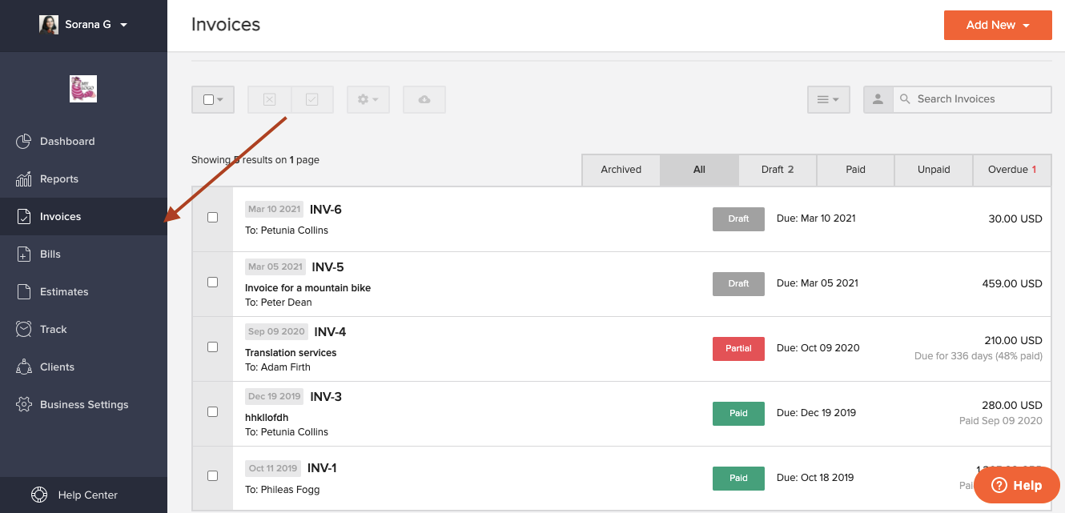Open the Bills document icon

click(24, 254)
